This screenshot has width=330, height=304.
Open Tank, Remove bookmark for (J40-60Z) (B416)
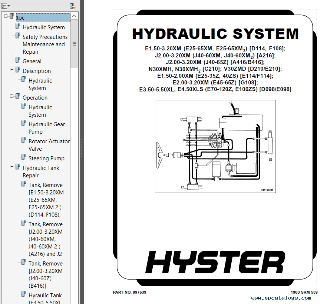(46, 275)
